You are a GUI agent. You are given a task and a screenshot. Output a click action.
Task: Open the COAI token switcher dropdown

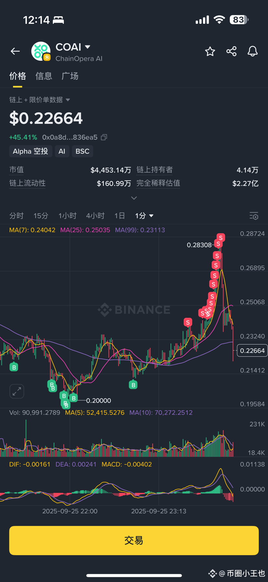tap(87, 47)
